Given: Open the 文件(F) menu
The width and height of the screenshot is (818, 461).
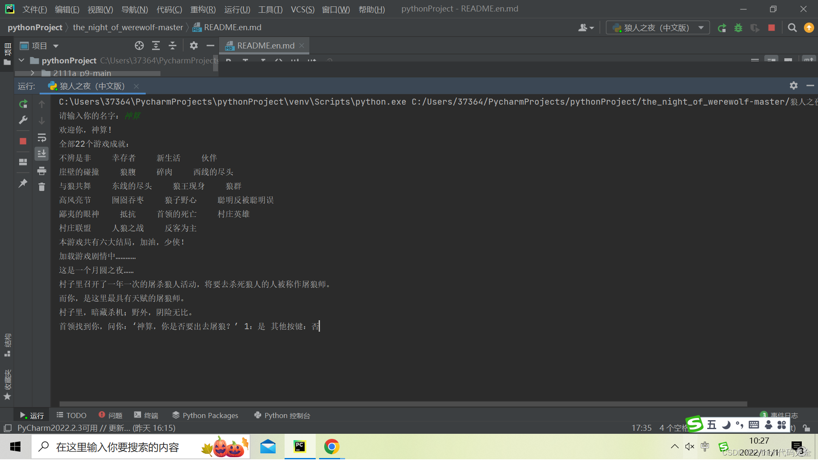Looking at the screenshot, I should pos(35,9).
